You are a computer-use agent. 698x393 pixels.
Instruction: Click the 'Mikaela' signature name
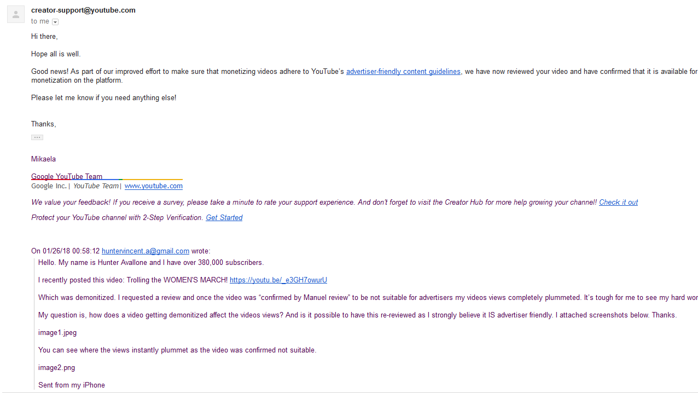43,159
